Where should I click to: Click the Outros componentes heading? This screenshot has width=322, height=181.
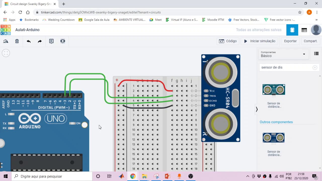point(276,122)
